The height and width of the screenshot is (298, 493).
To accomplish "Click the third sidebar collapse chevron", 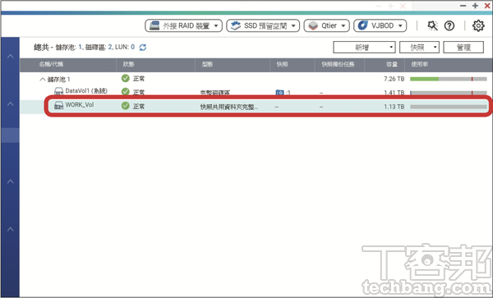I will [x=11, y=181].
